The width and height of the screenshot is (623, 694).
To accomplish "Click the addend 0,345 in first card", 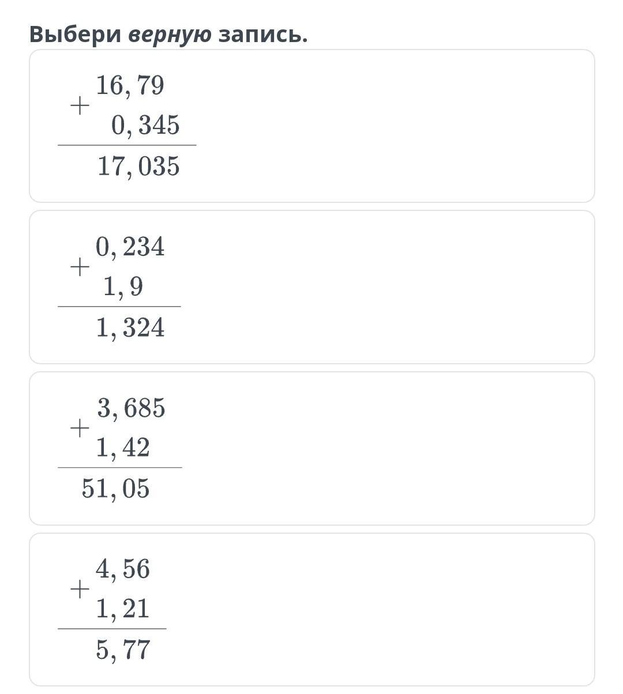I will coord(145,126).
